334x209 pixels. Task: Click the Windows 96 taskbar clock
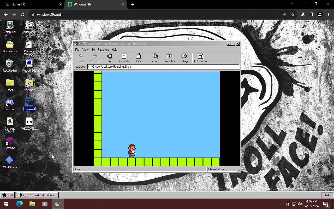click(327, 195)
